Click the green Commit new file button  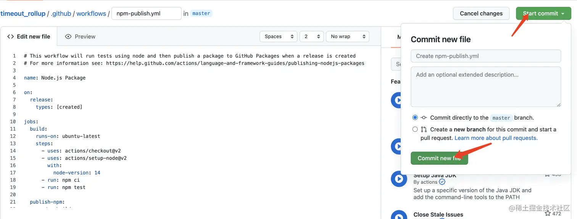(x=439, y=158)
